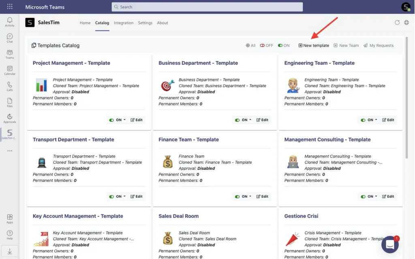
Task: Open the Settings tab
Action: [145, 23]
